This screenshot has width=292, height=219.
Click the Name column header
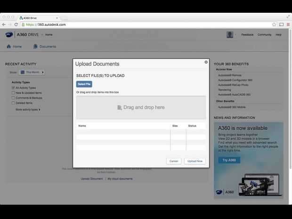click(82, 126)
